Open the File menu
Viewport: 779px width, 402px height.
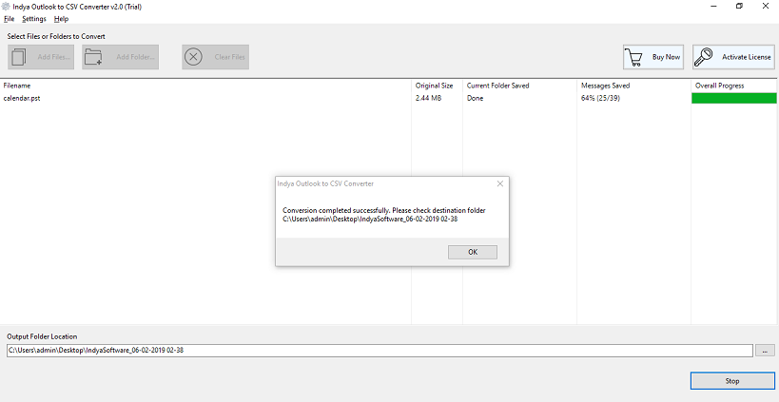click(x=9, y=19)
